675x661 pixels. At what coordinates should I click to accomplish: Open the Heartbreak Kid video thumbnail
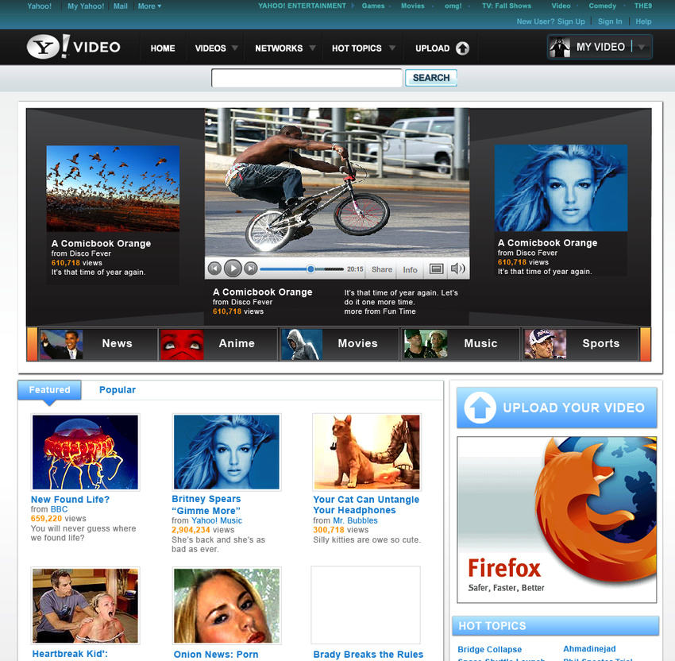85,605
